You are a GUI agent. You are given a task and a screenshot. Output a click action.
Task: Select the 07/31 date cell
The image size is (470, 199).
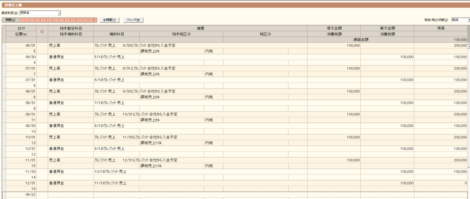coord(21,80)
